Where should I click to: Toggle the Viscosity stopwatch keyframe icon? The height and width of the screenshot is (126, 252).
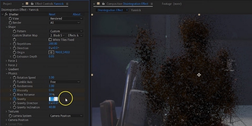14,90
